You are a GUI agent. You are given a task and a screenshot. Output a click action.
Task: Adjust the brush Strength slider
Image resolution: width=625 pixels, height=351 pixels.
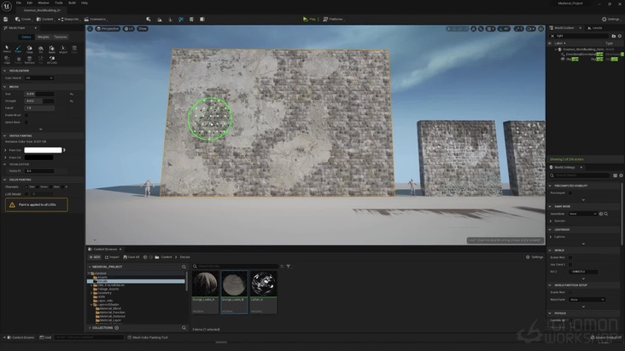tap(39, 101)
